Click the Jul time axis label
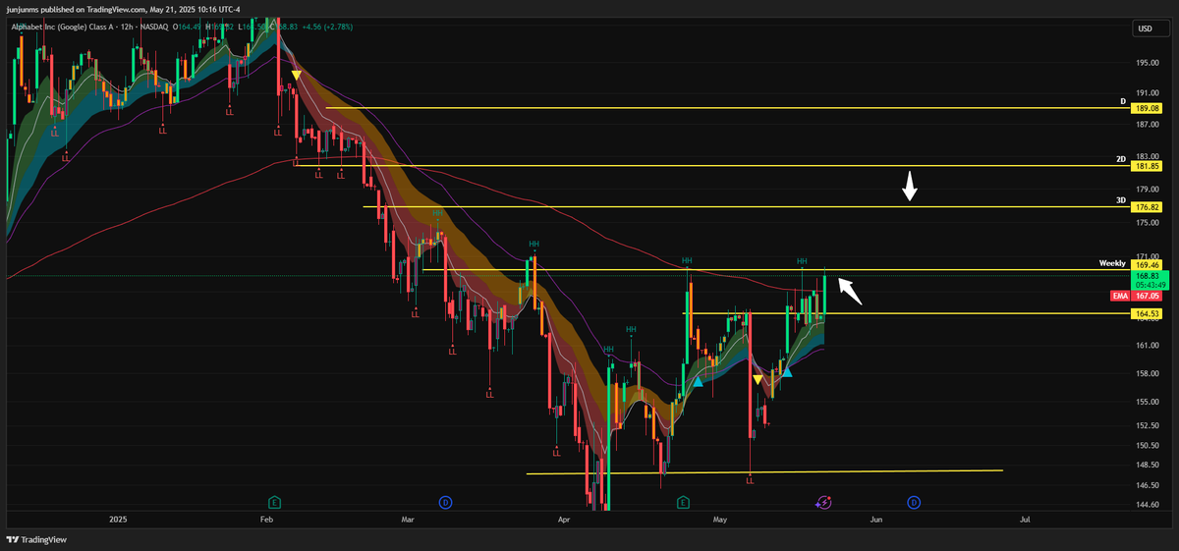Viewport: 1179px width, 551px height. [x=1025, y=518]
